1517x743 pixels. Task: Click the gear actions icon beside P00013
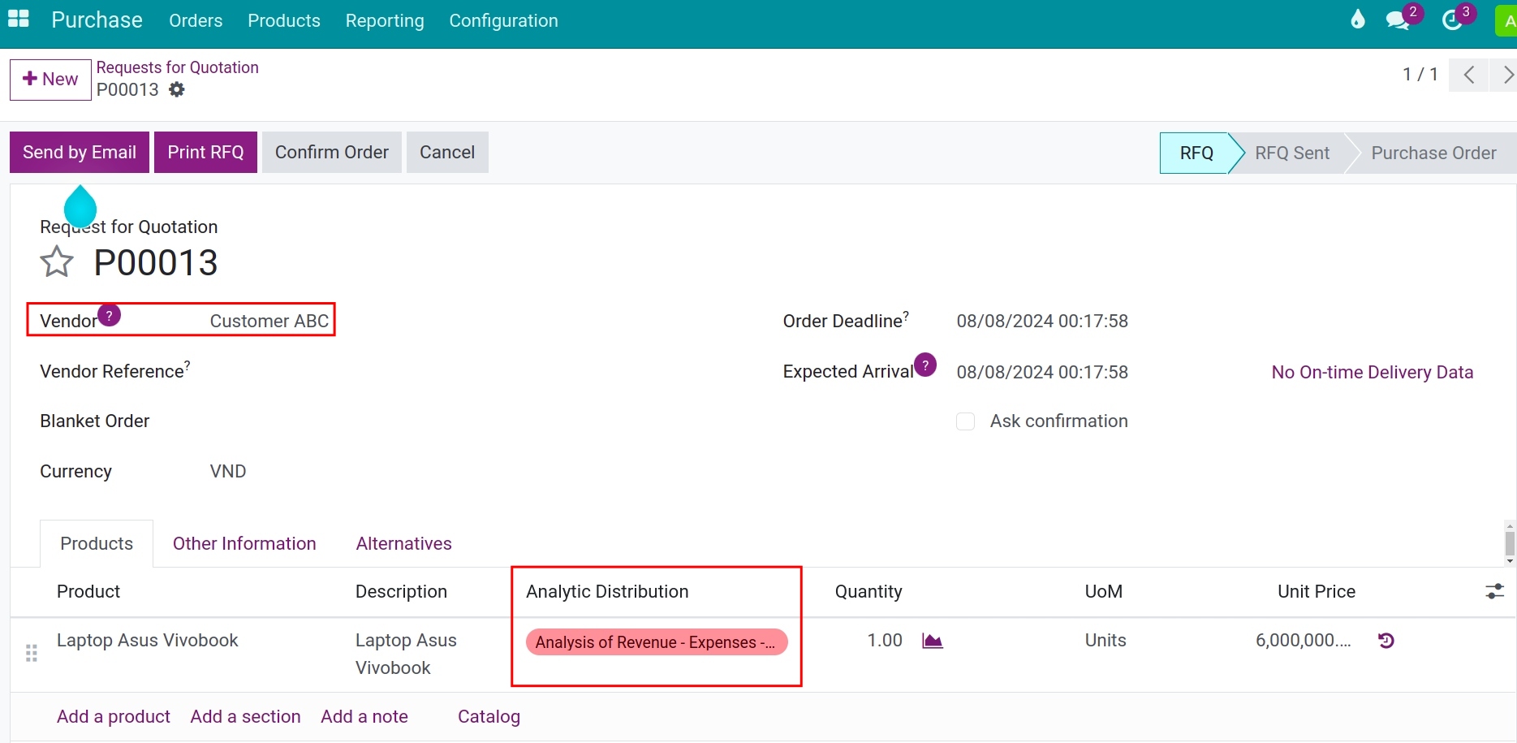177,89
